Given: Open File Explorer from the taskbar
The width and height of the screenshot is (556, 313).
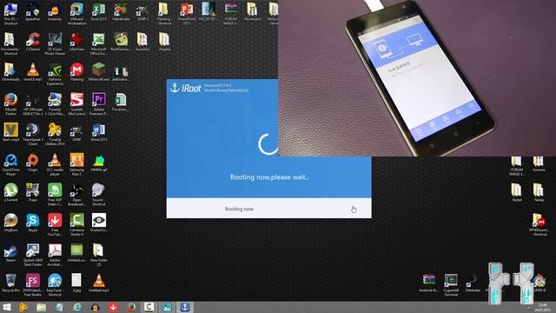Looking at the screenshot, I should 41,307.
